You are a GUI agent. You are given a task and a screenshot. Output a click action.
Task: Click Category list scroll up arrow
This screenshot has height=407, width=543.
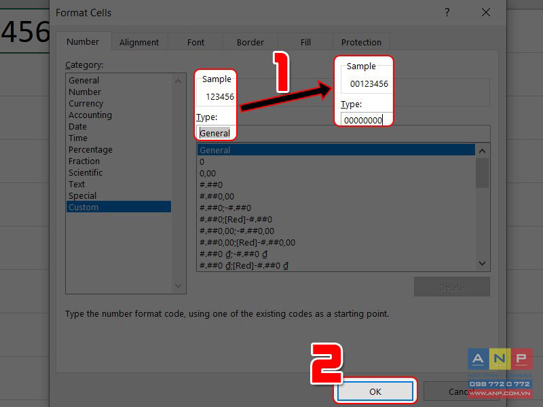(179, 81)
